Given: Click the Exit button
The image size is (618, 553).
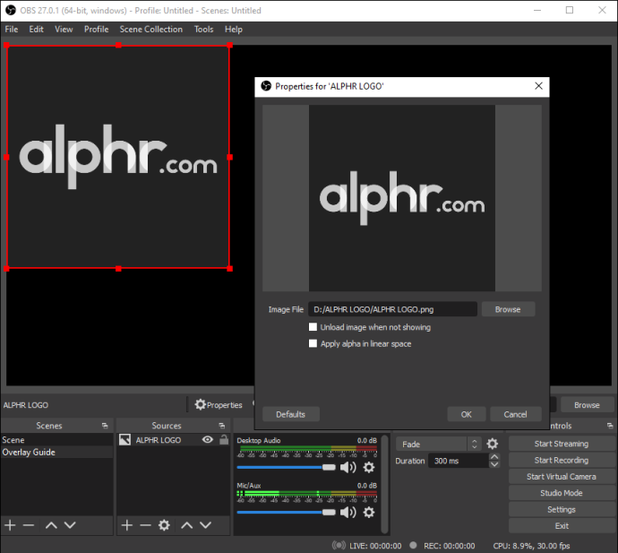Looking at the screenshot, I should tap(562, 526).
